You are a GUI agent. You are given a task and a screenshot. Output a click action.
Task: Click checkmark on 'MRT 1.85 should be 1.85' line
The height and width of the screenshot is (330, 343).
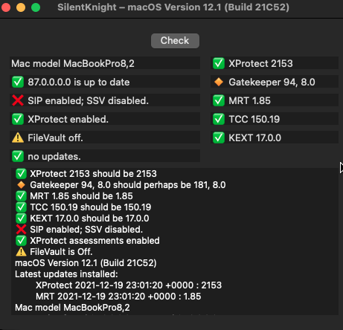(x=21, y=196)
